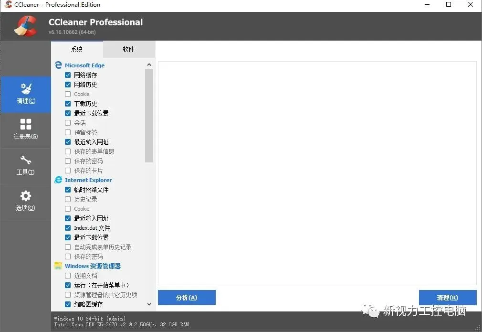The width and height of the screenshot is (482, 332).
Task: Click the list scroll down arrow
Action: click(x=149, y=304)
